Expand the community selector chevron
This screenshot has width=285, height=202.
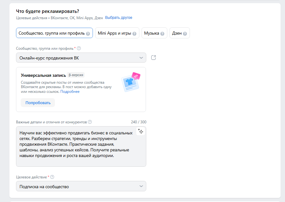[x=141, y=58]
